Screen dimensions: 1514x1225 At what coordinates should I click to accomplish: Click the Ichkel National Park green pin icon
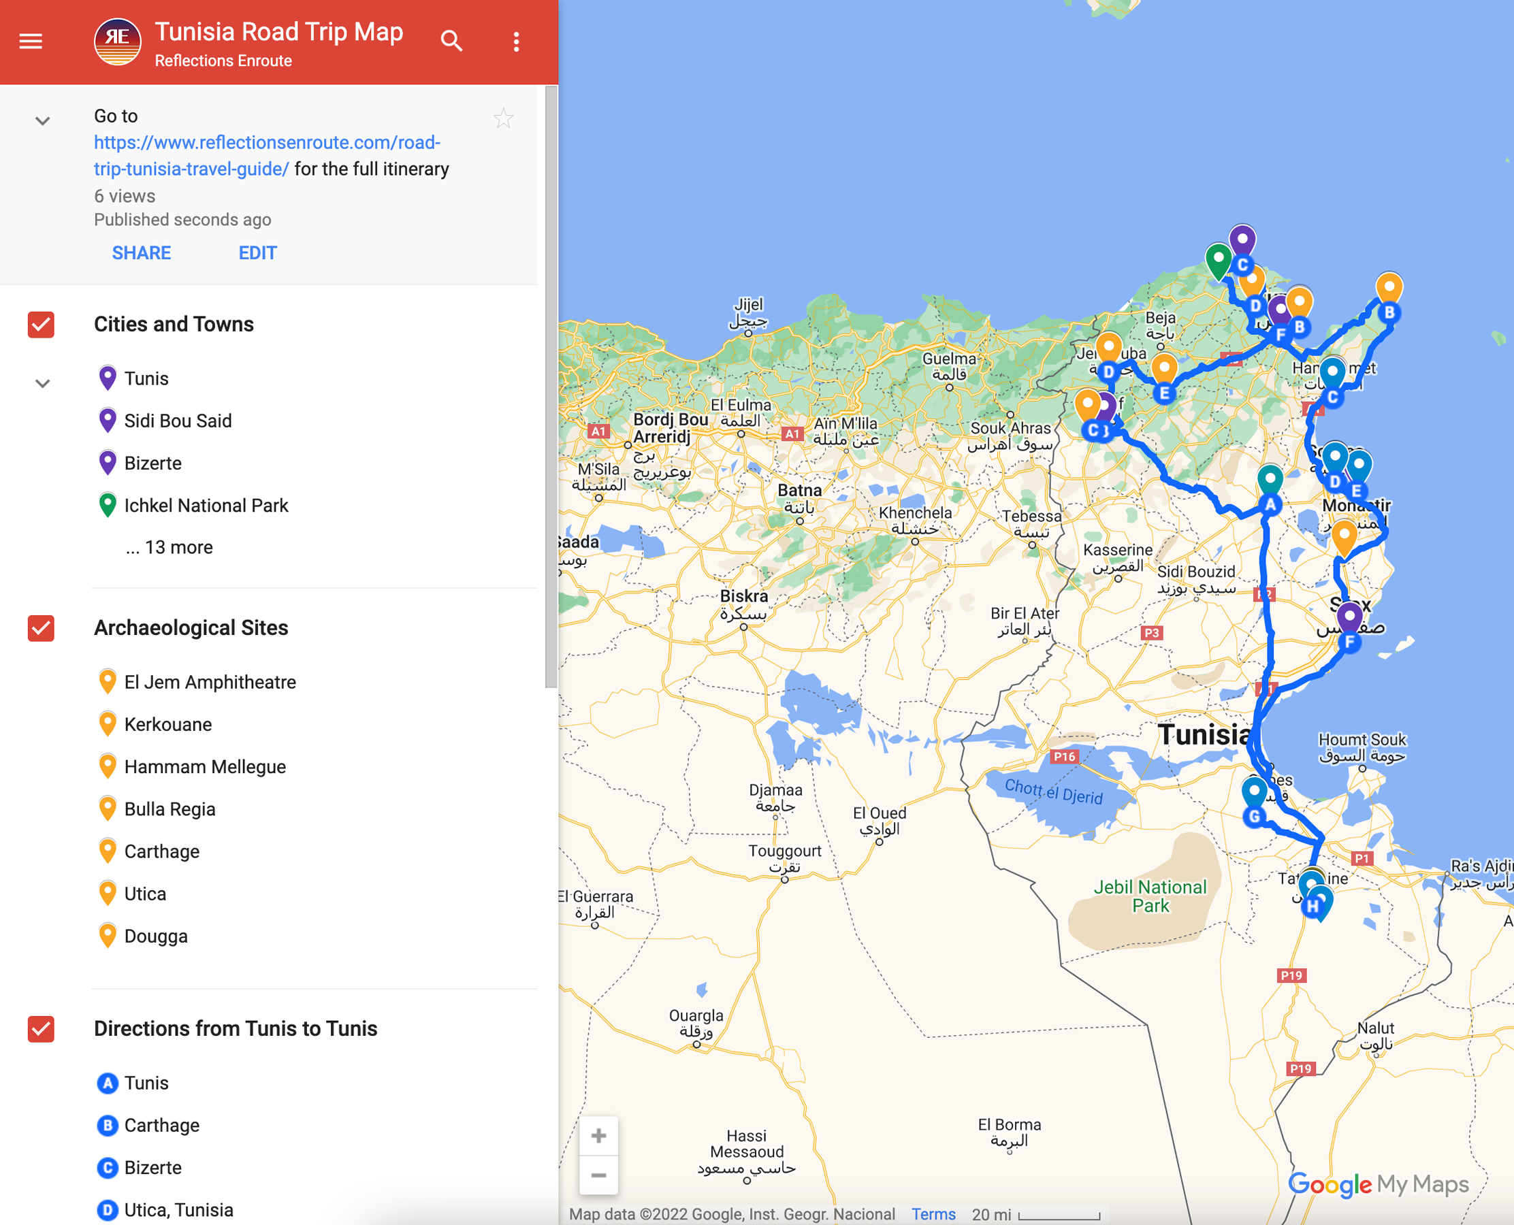pyautogui.click(x=108, y=504)
